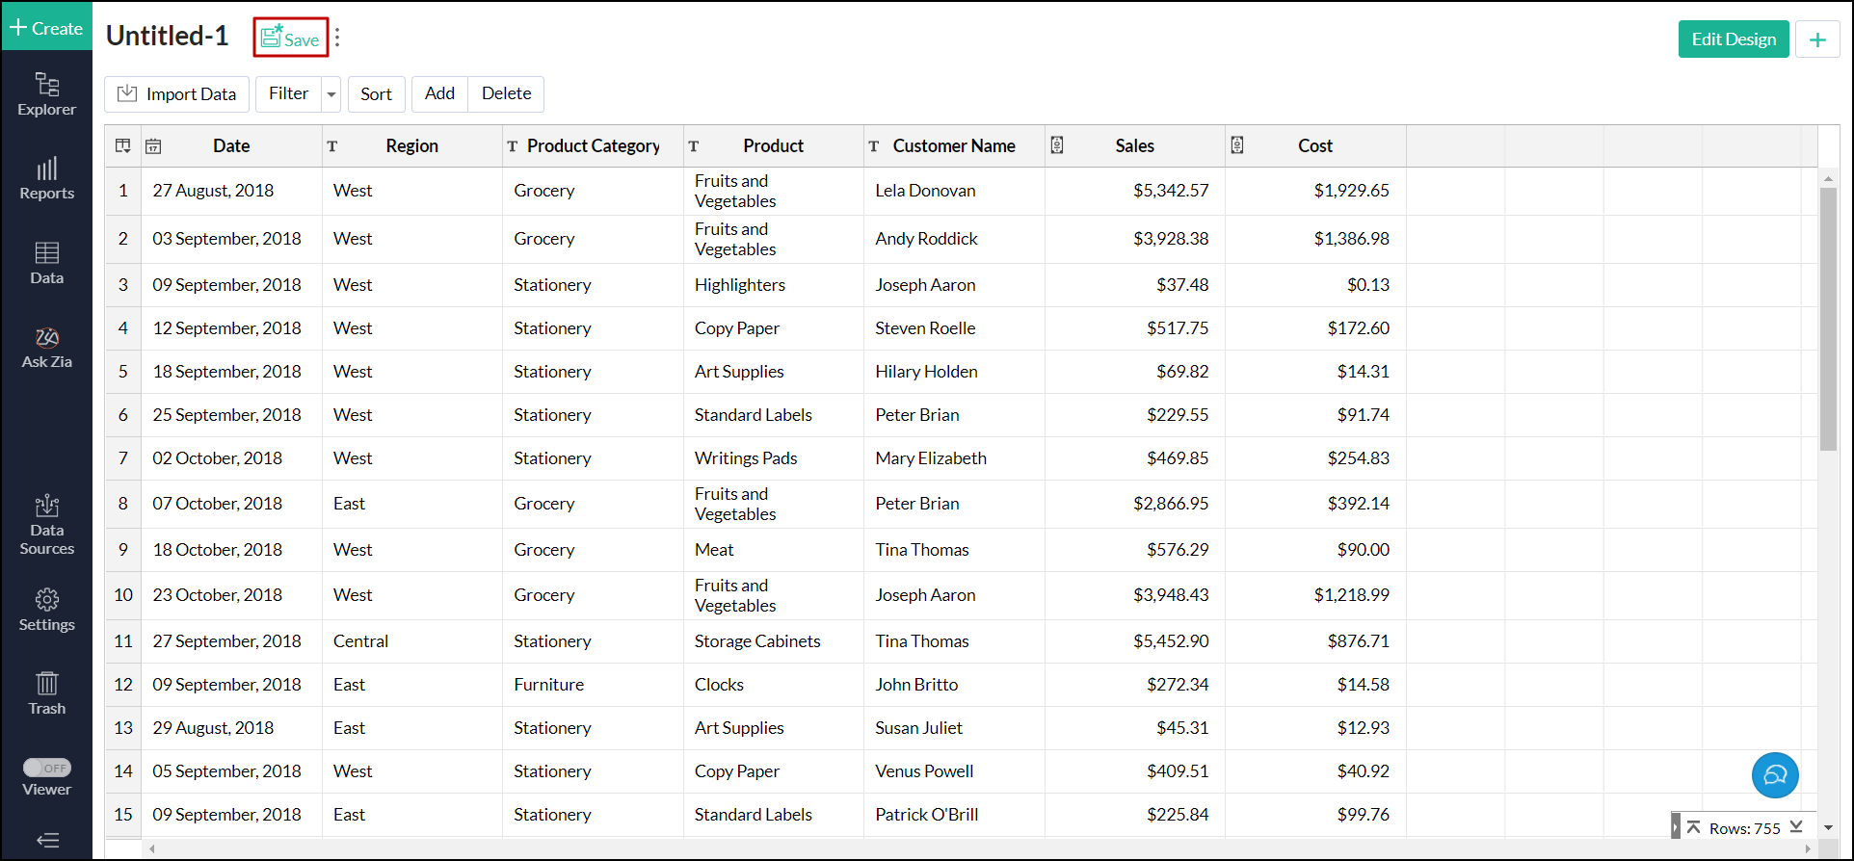Select the row 5 number cell
The height and width of the screenshot is (861, 1854).
coord(123,372)
